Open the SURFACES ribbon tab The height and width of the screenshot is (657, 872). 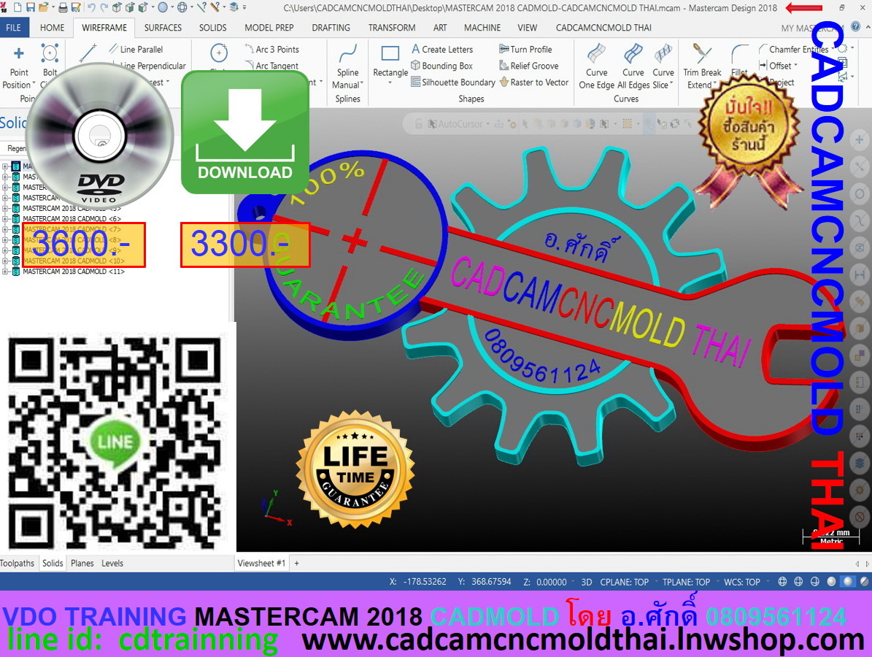point(163,28)
